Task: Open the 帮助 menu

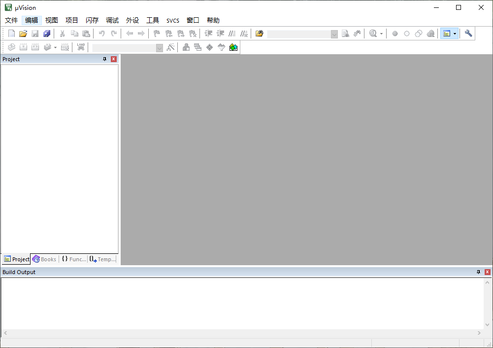Action: pos(213,20)
